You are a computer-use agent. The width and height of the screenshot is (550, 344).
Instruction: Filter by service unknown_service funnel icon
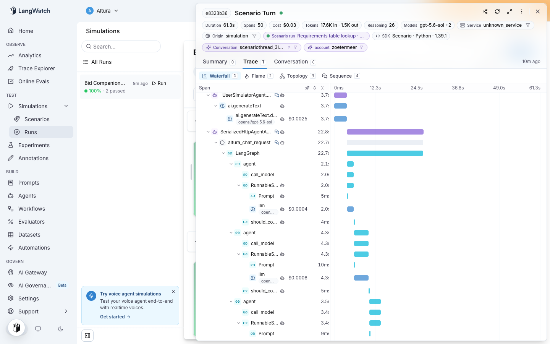point(528,25)
